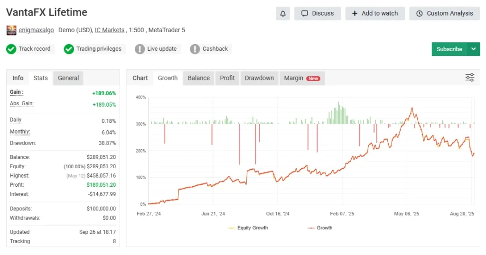Image resolution: width=486 pixels, height=255 pixels.
Task: Switch to the General tab
Action: point(68,78)
